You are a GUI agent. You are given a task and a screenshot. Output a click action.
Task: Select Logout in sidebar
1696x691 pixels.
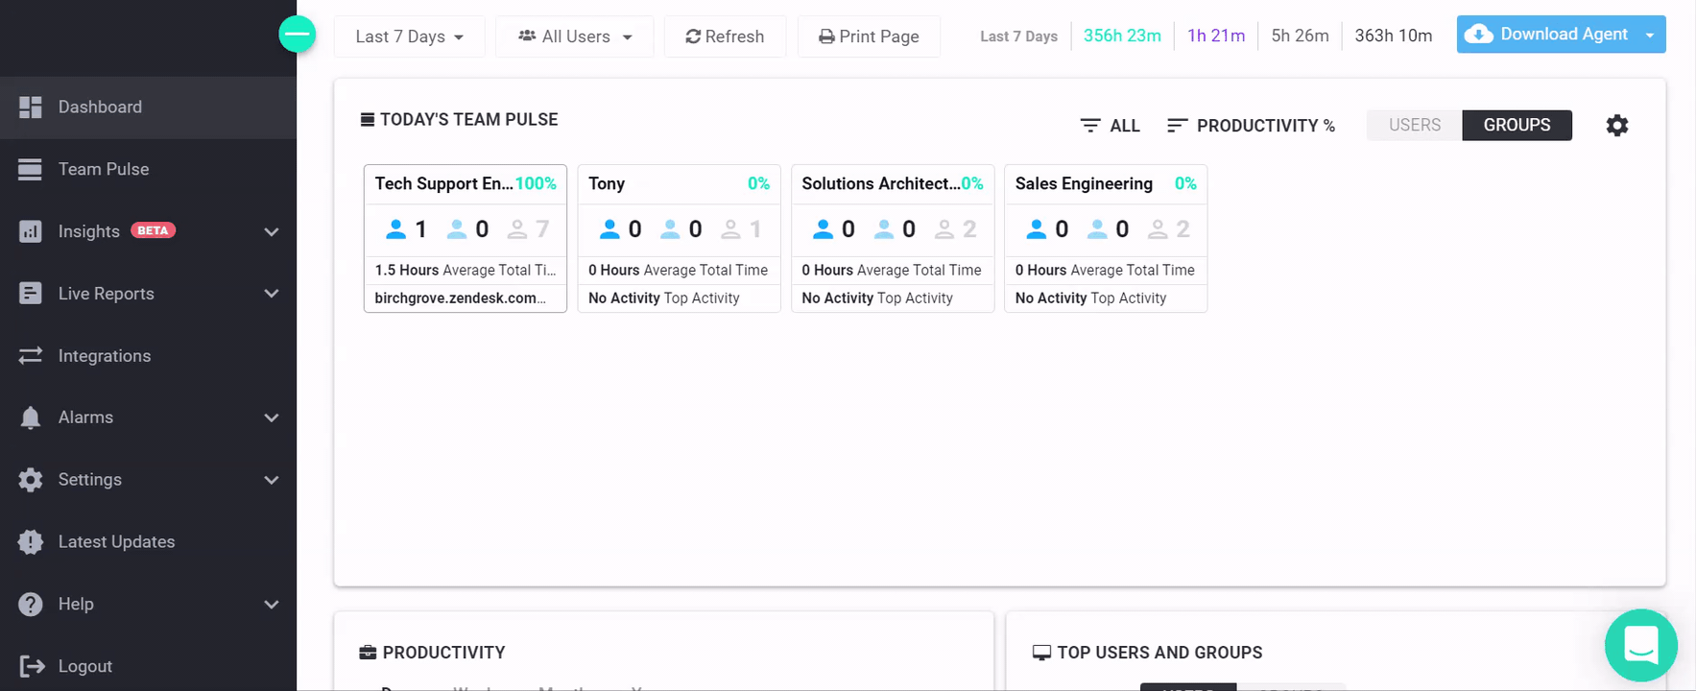click(x=148, y=666)
